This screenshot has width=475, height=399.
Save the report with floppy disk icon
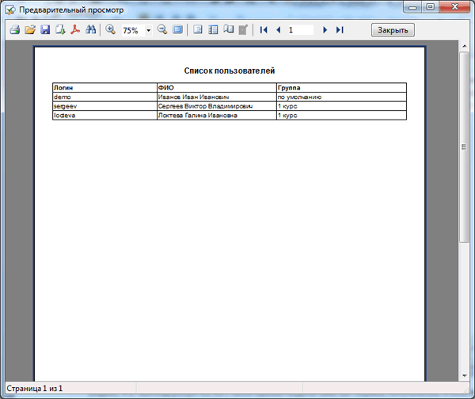(45, 30)
